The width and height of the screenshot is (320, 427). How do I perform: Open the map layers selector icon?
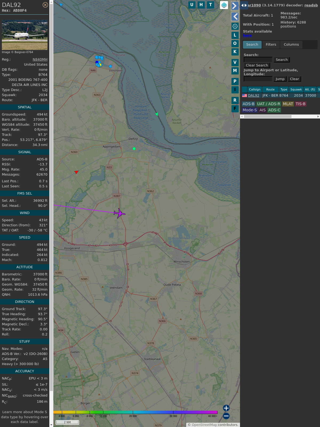point(224,5)
